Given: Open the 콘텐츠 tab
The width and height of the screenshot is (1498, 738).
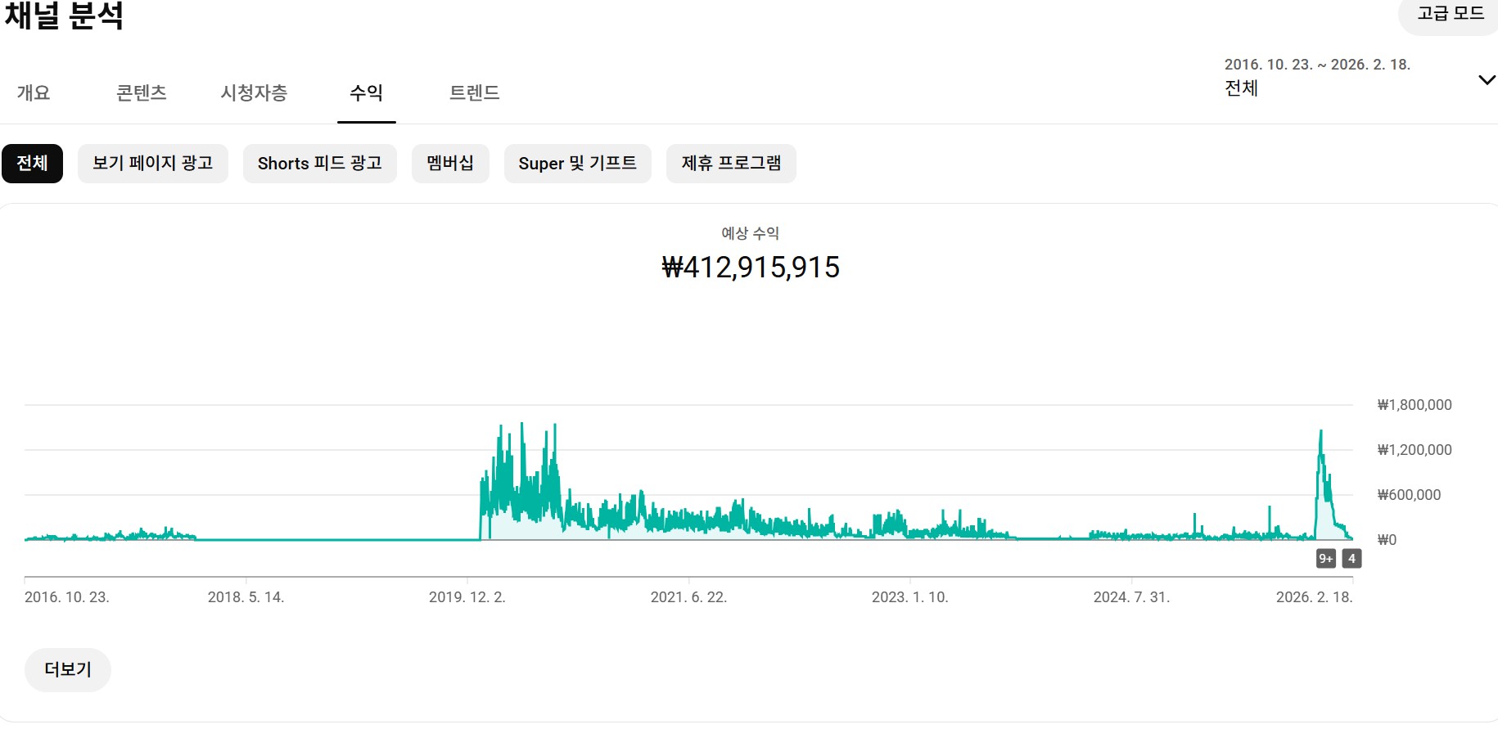Looking at the screenshot, I should click(141, 93).
